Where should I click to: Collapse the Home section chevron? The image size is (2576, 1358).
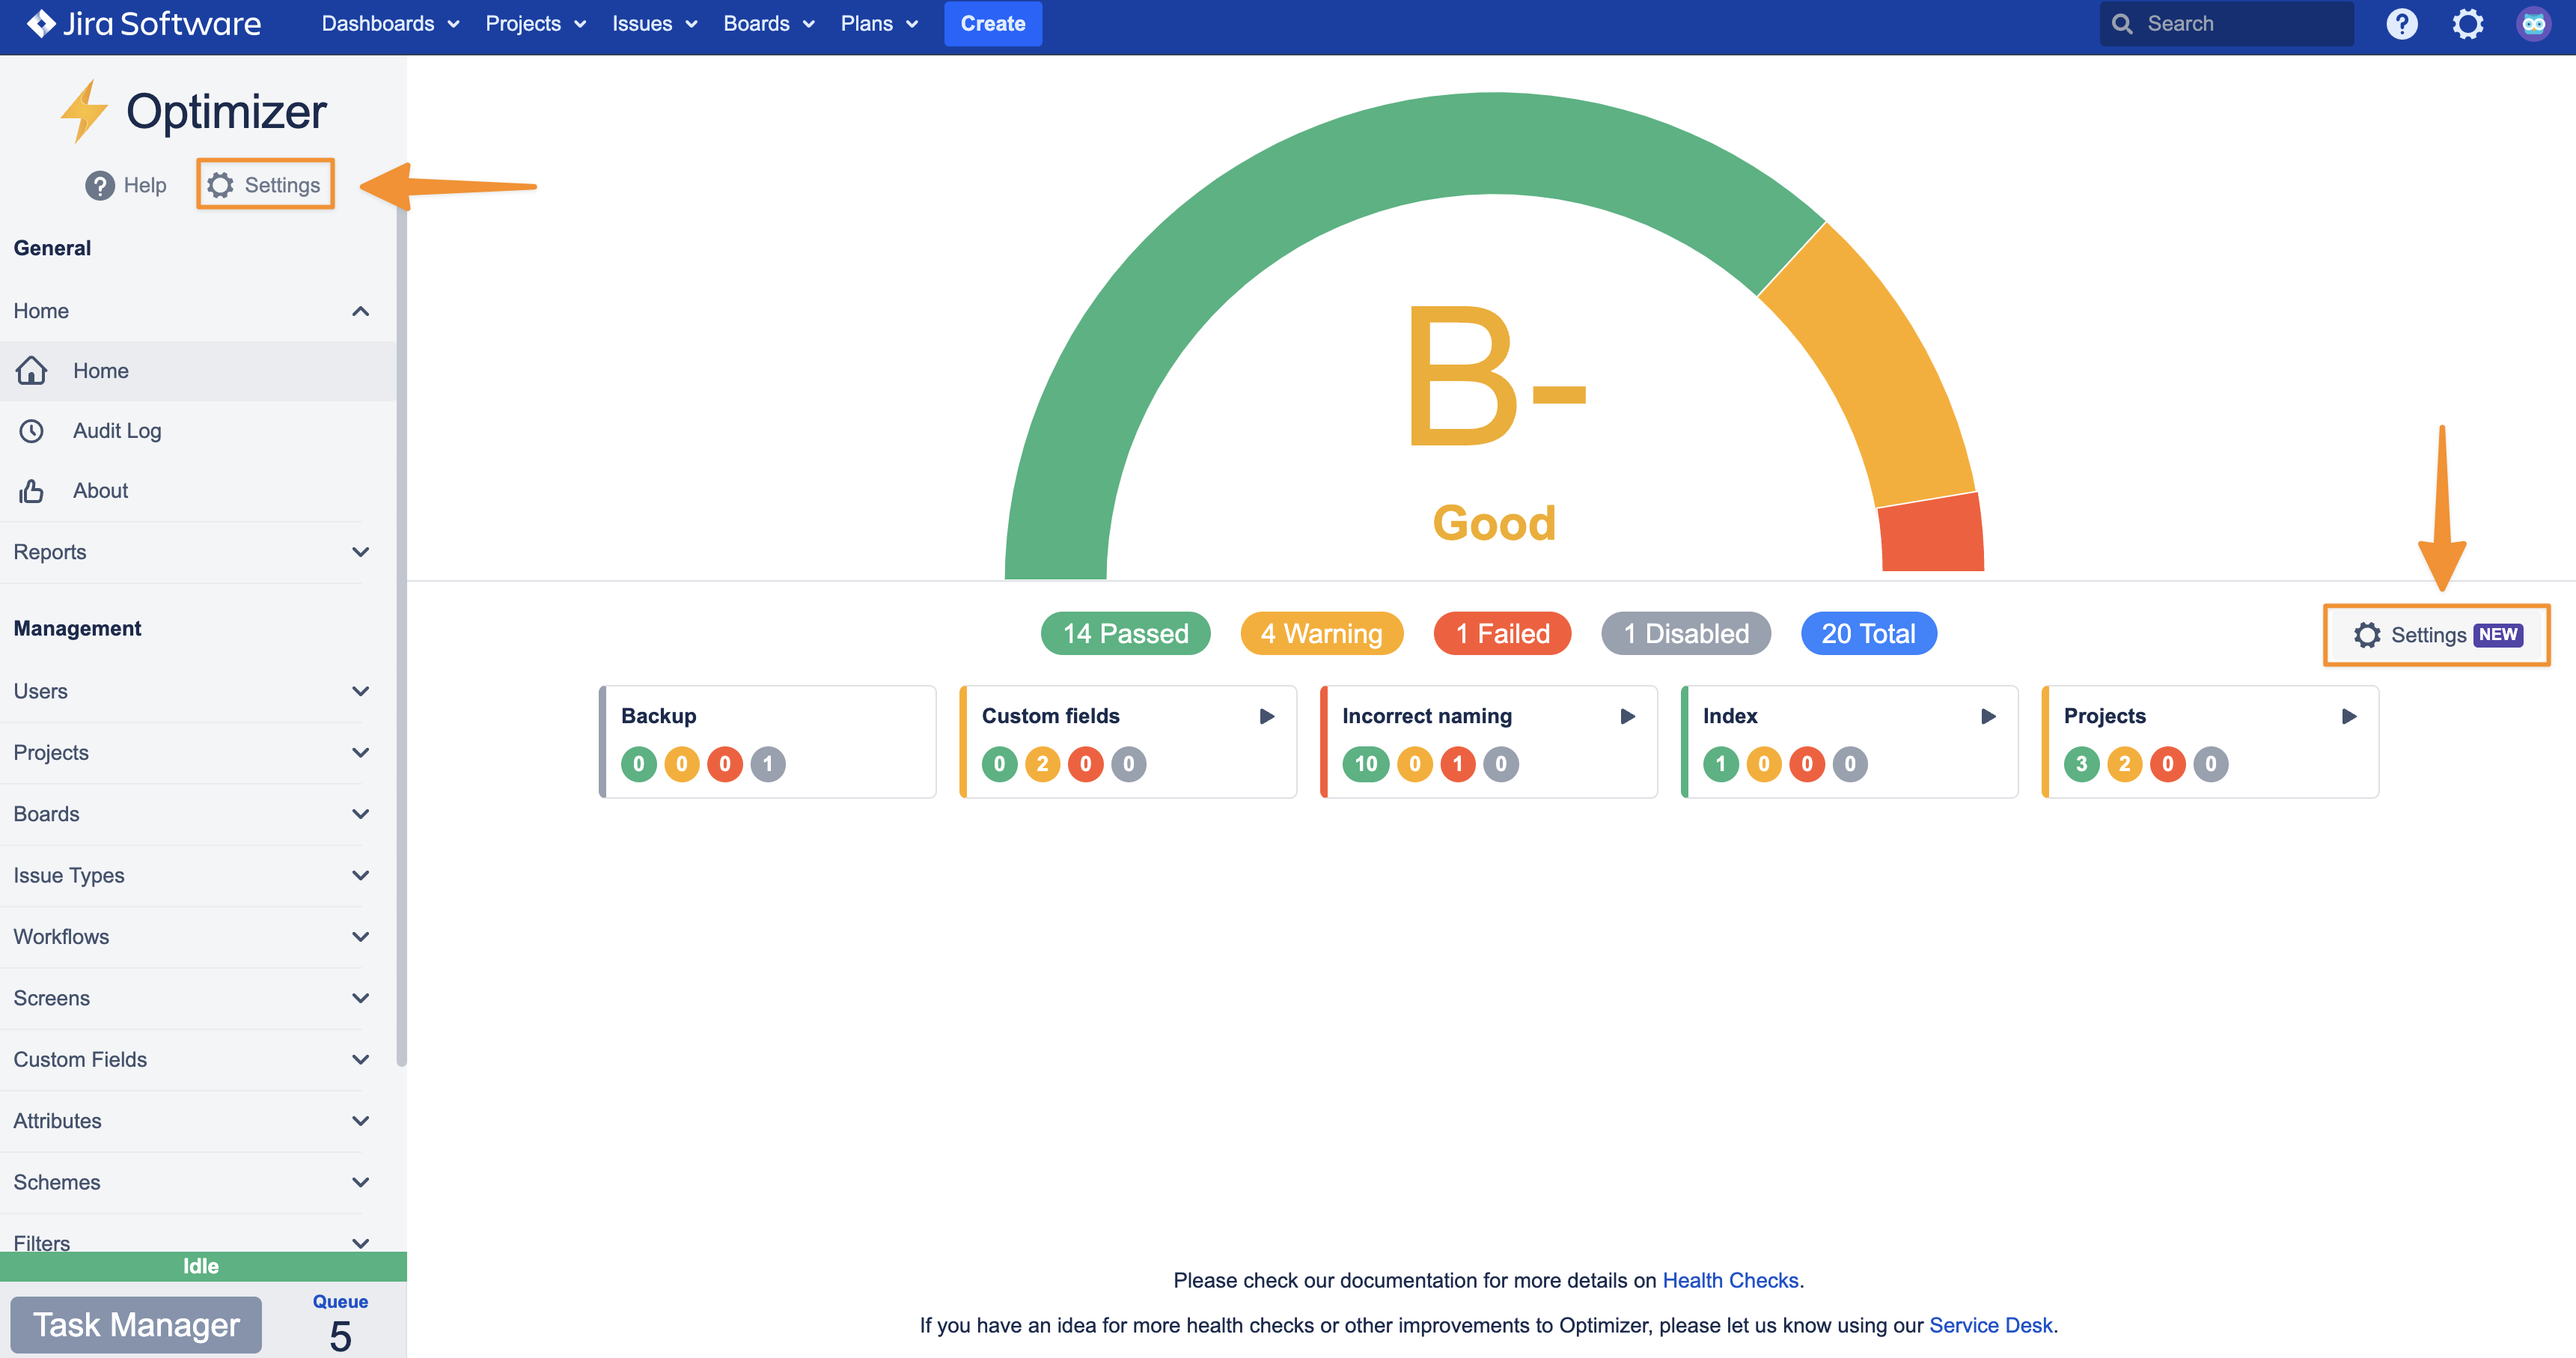coord(360,311)
